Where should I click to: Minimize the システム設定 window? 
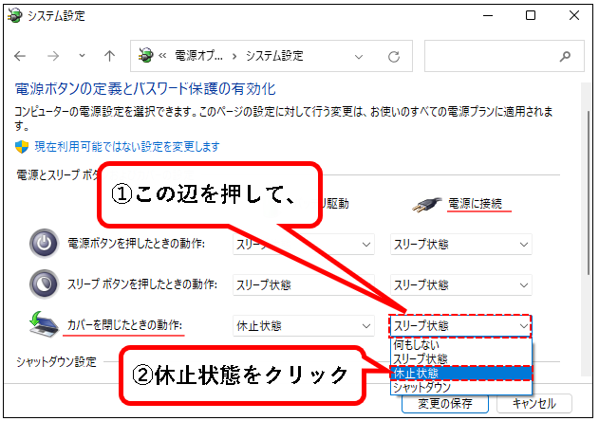tap(488, 16)
